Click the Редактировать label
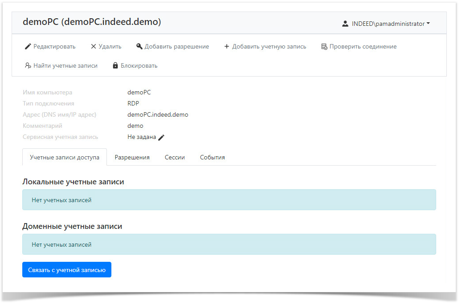462x305 pixels. pyautogui.click(x=54, y=46)
